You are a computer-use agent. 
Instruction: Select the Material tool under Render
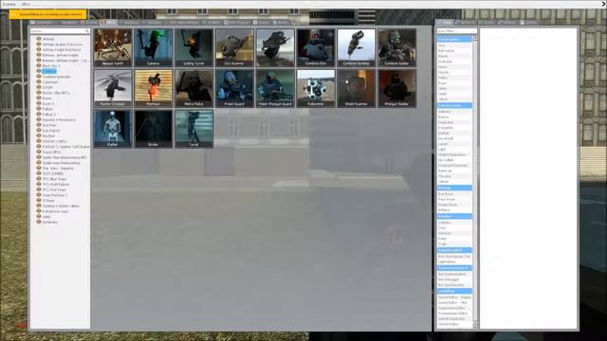[454, 233]
